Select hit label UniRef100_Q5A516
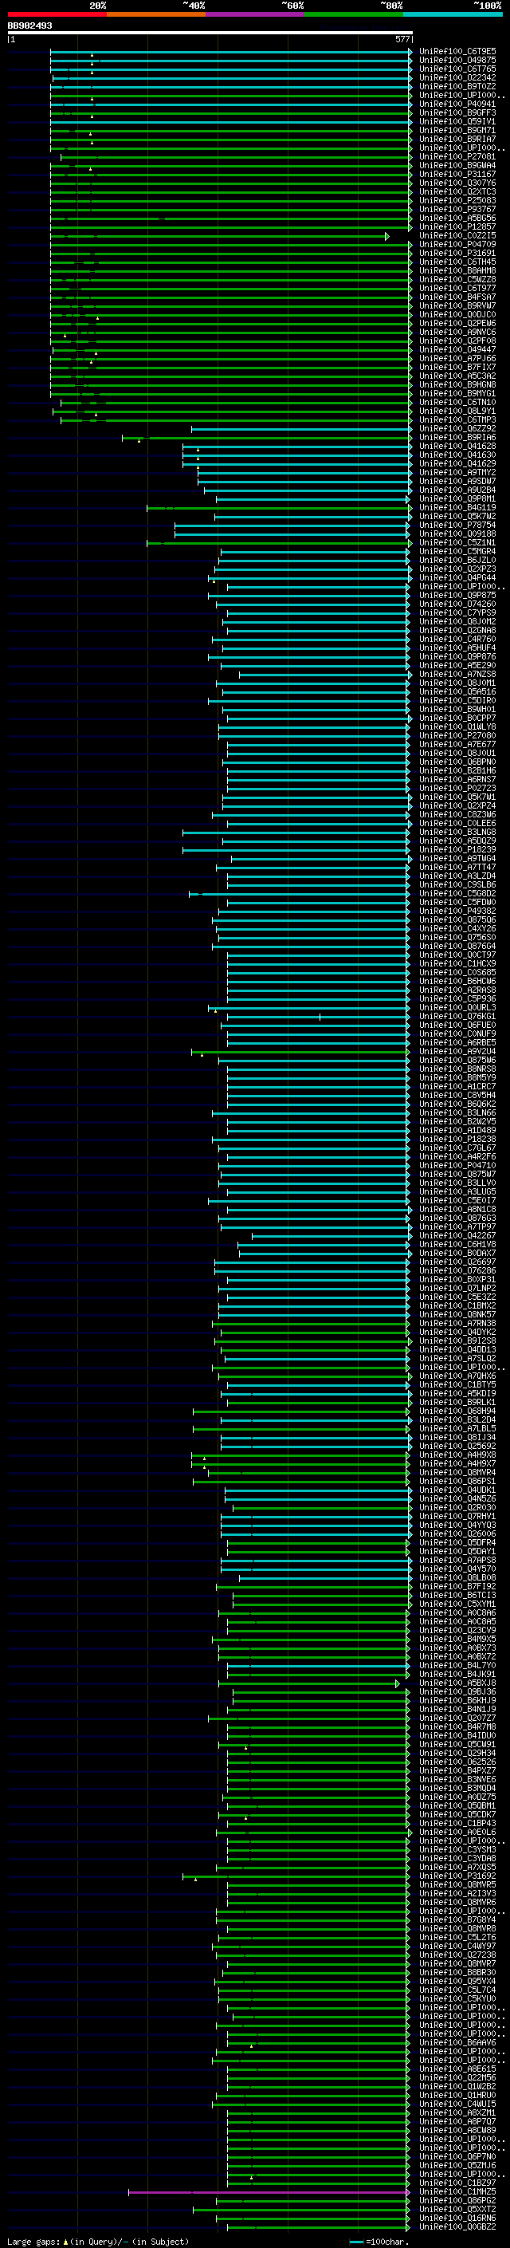Viewport: 510px width, 2248px height. coord(457,692)
